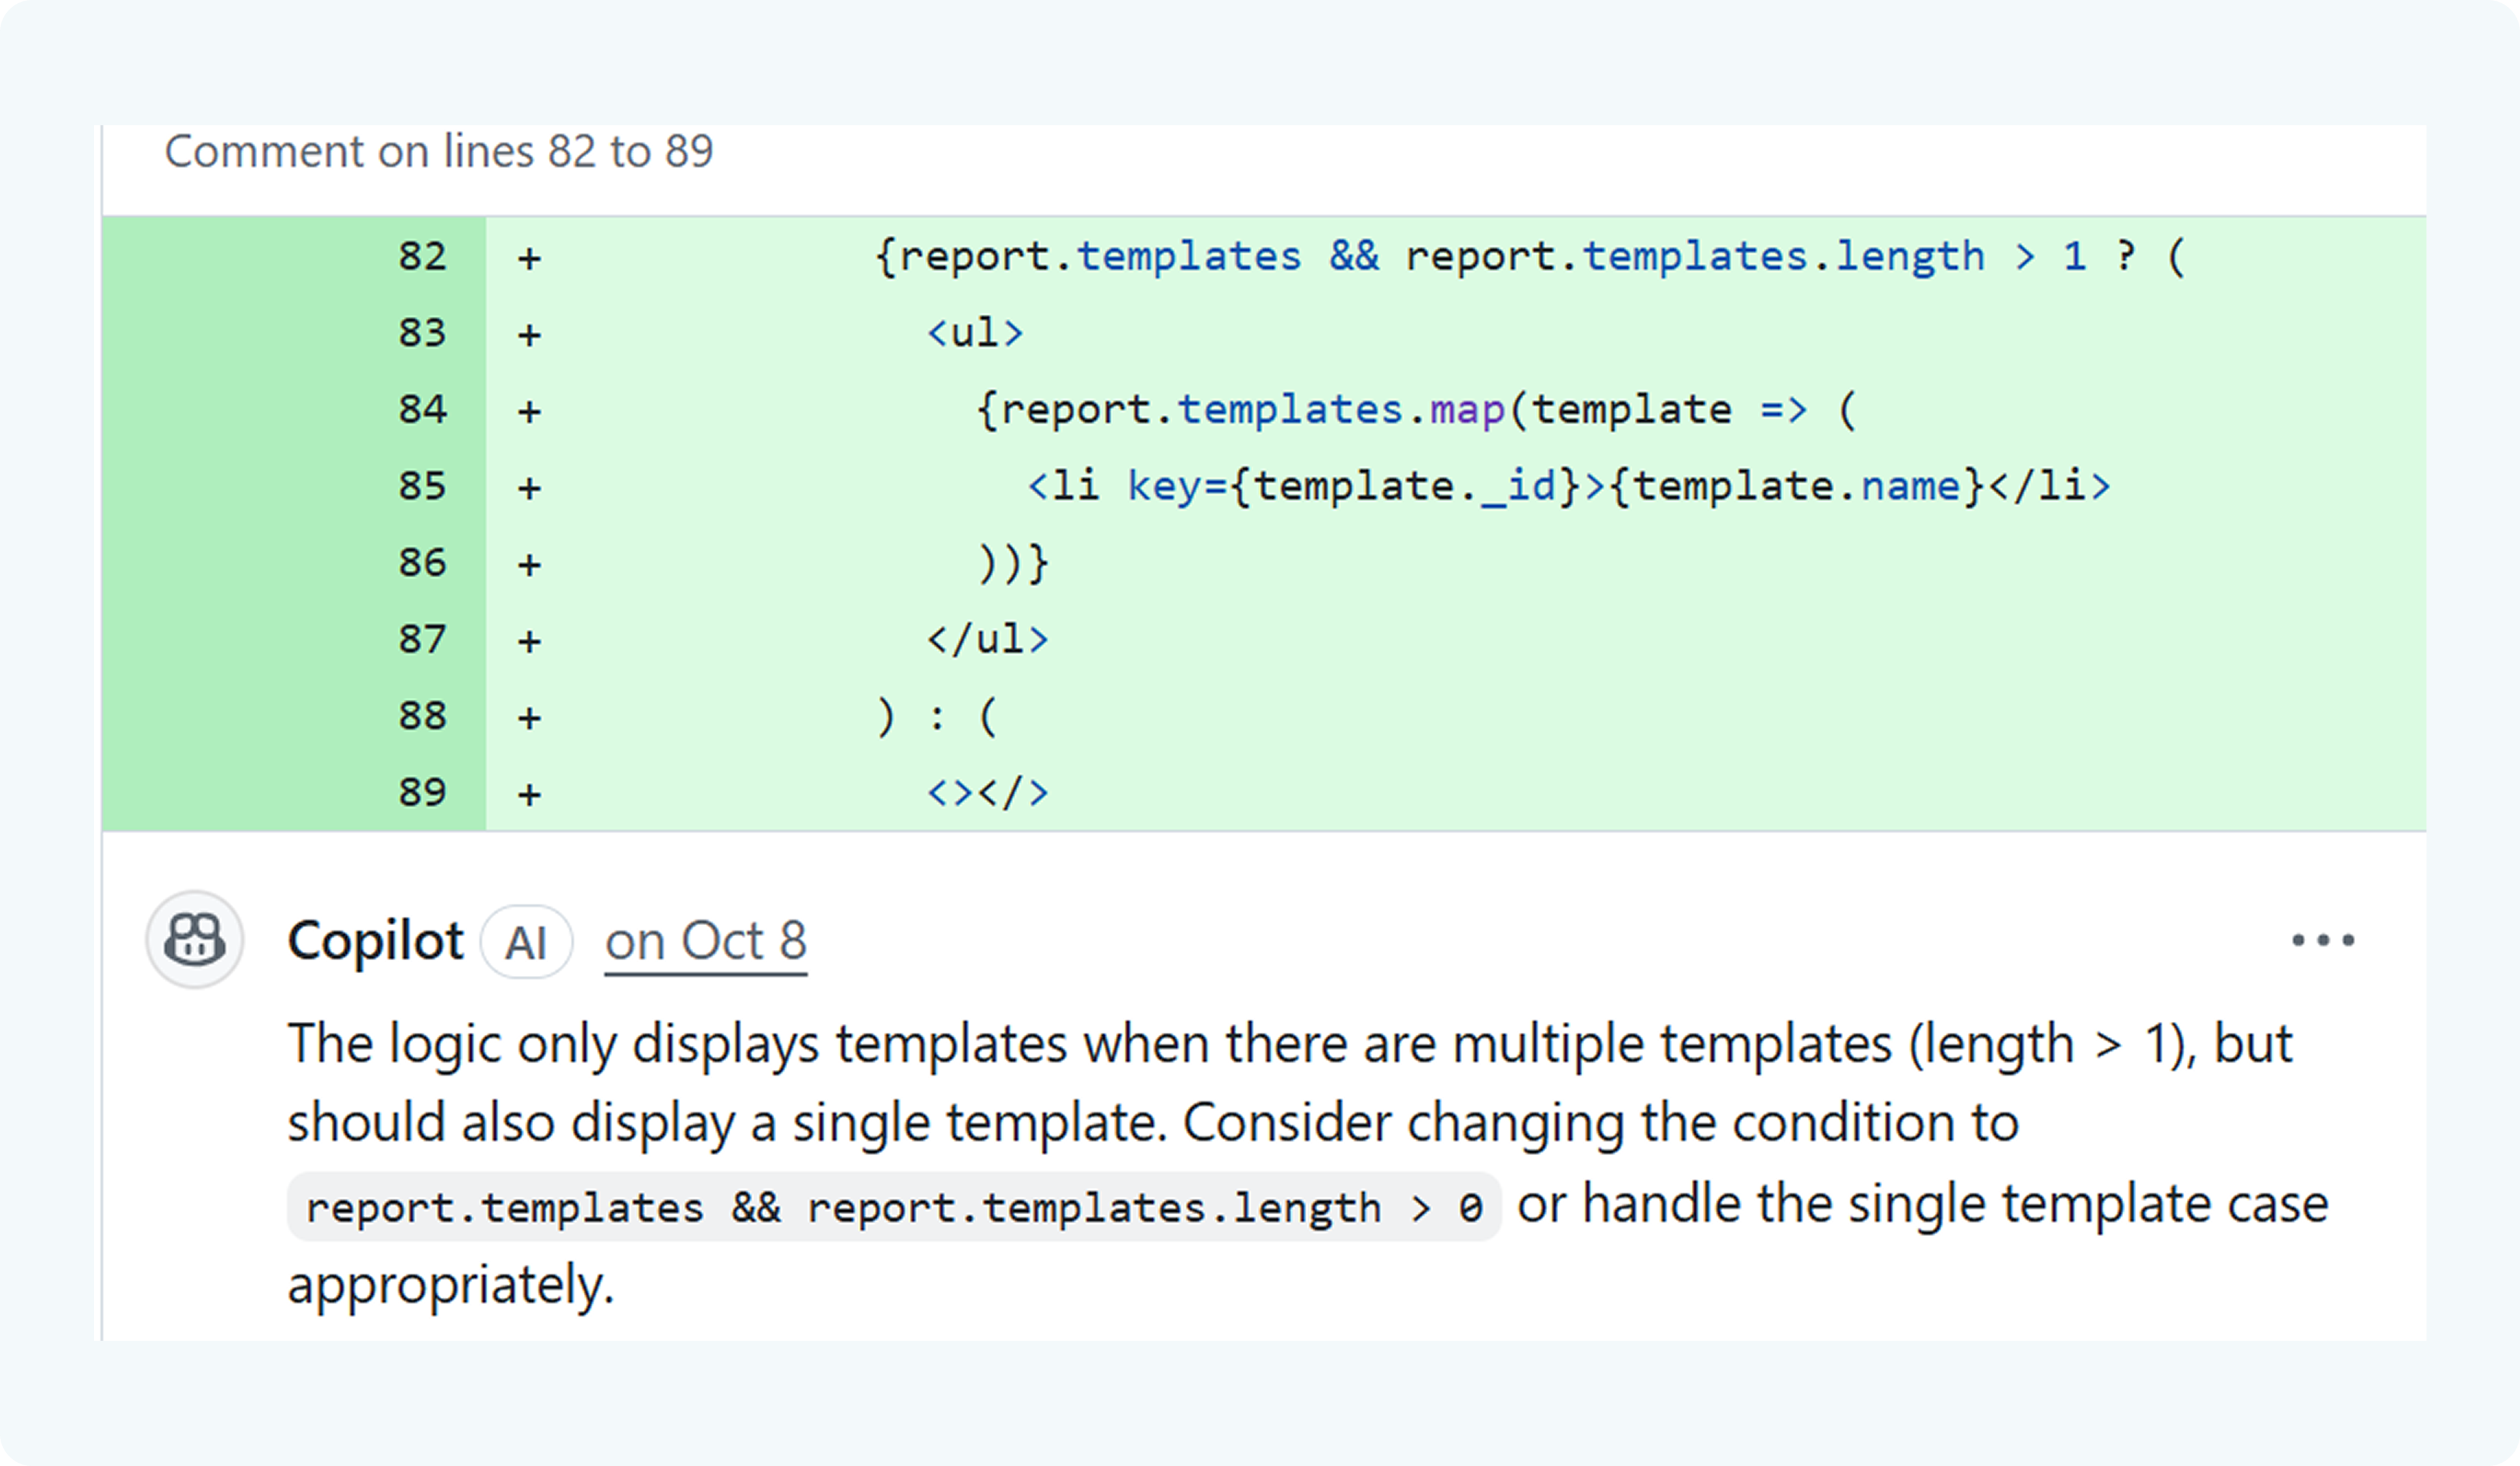Click the plus marker on line 85

[529, 489]
